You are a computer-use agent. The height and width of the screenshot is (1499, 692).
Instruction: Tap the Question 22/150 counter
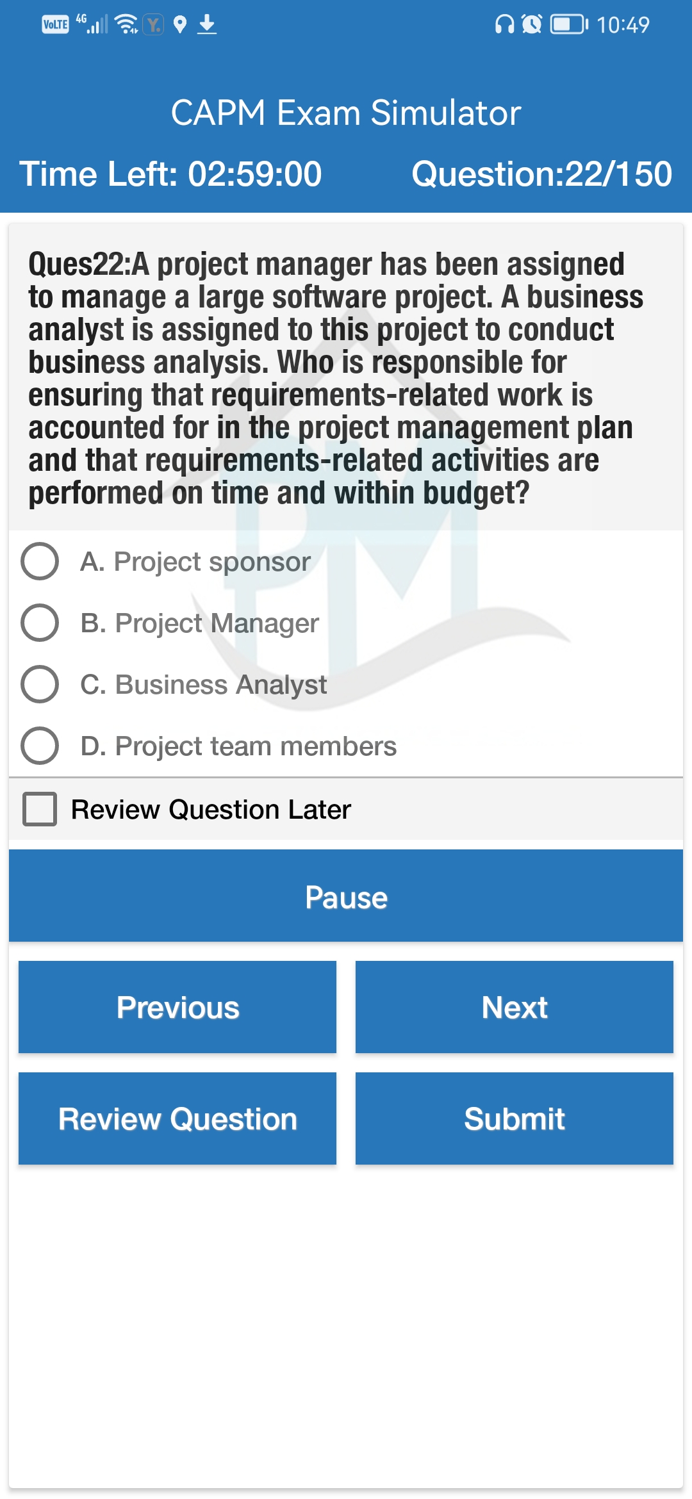point(541,174)
